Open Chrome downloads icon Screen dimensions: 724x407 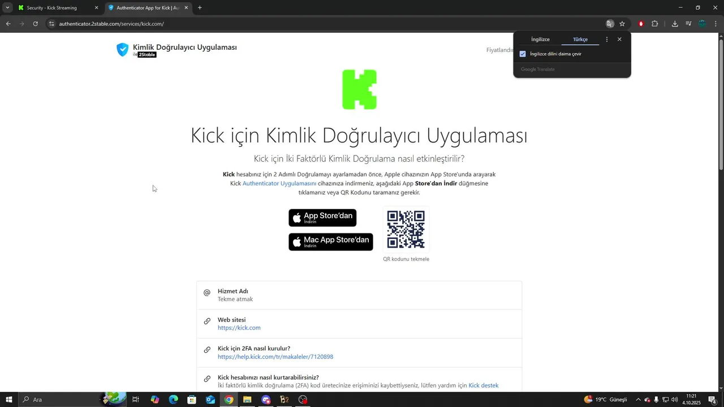tap(675, 24)
